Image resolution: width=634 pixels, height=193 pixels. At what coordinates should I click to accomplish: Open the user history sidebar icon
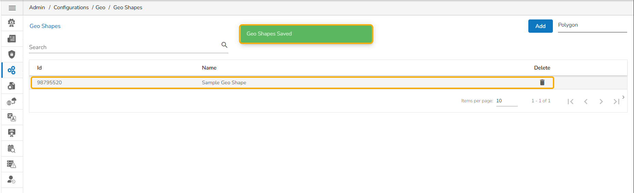(x=12, y=179)
